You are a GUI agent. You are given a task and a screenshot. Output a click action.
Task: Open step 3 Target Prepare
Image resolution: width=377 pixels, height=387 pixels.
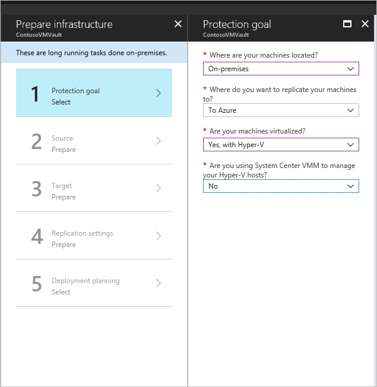(94, 188)
